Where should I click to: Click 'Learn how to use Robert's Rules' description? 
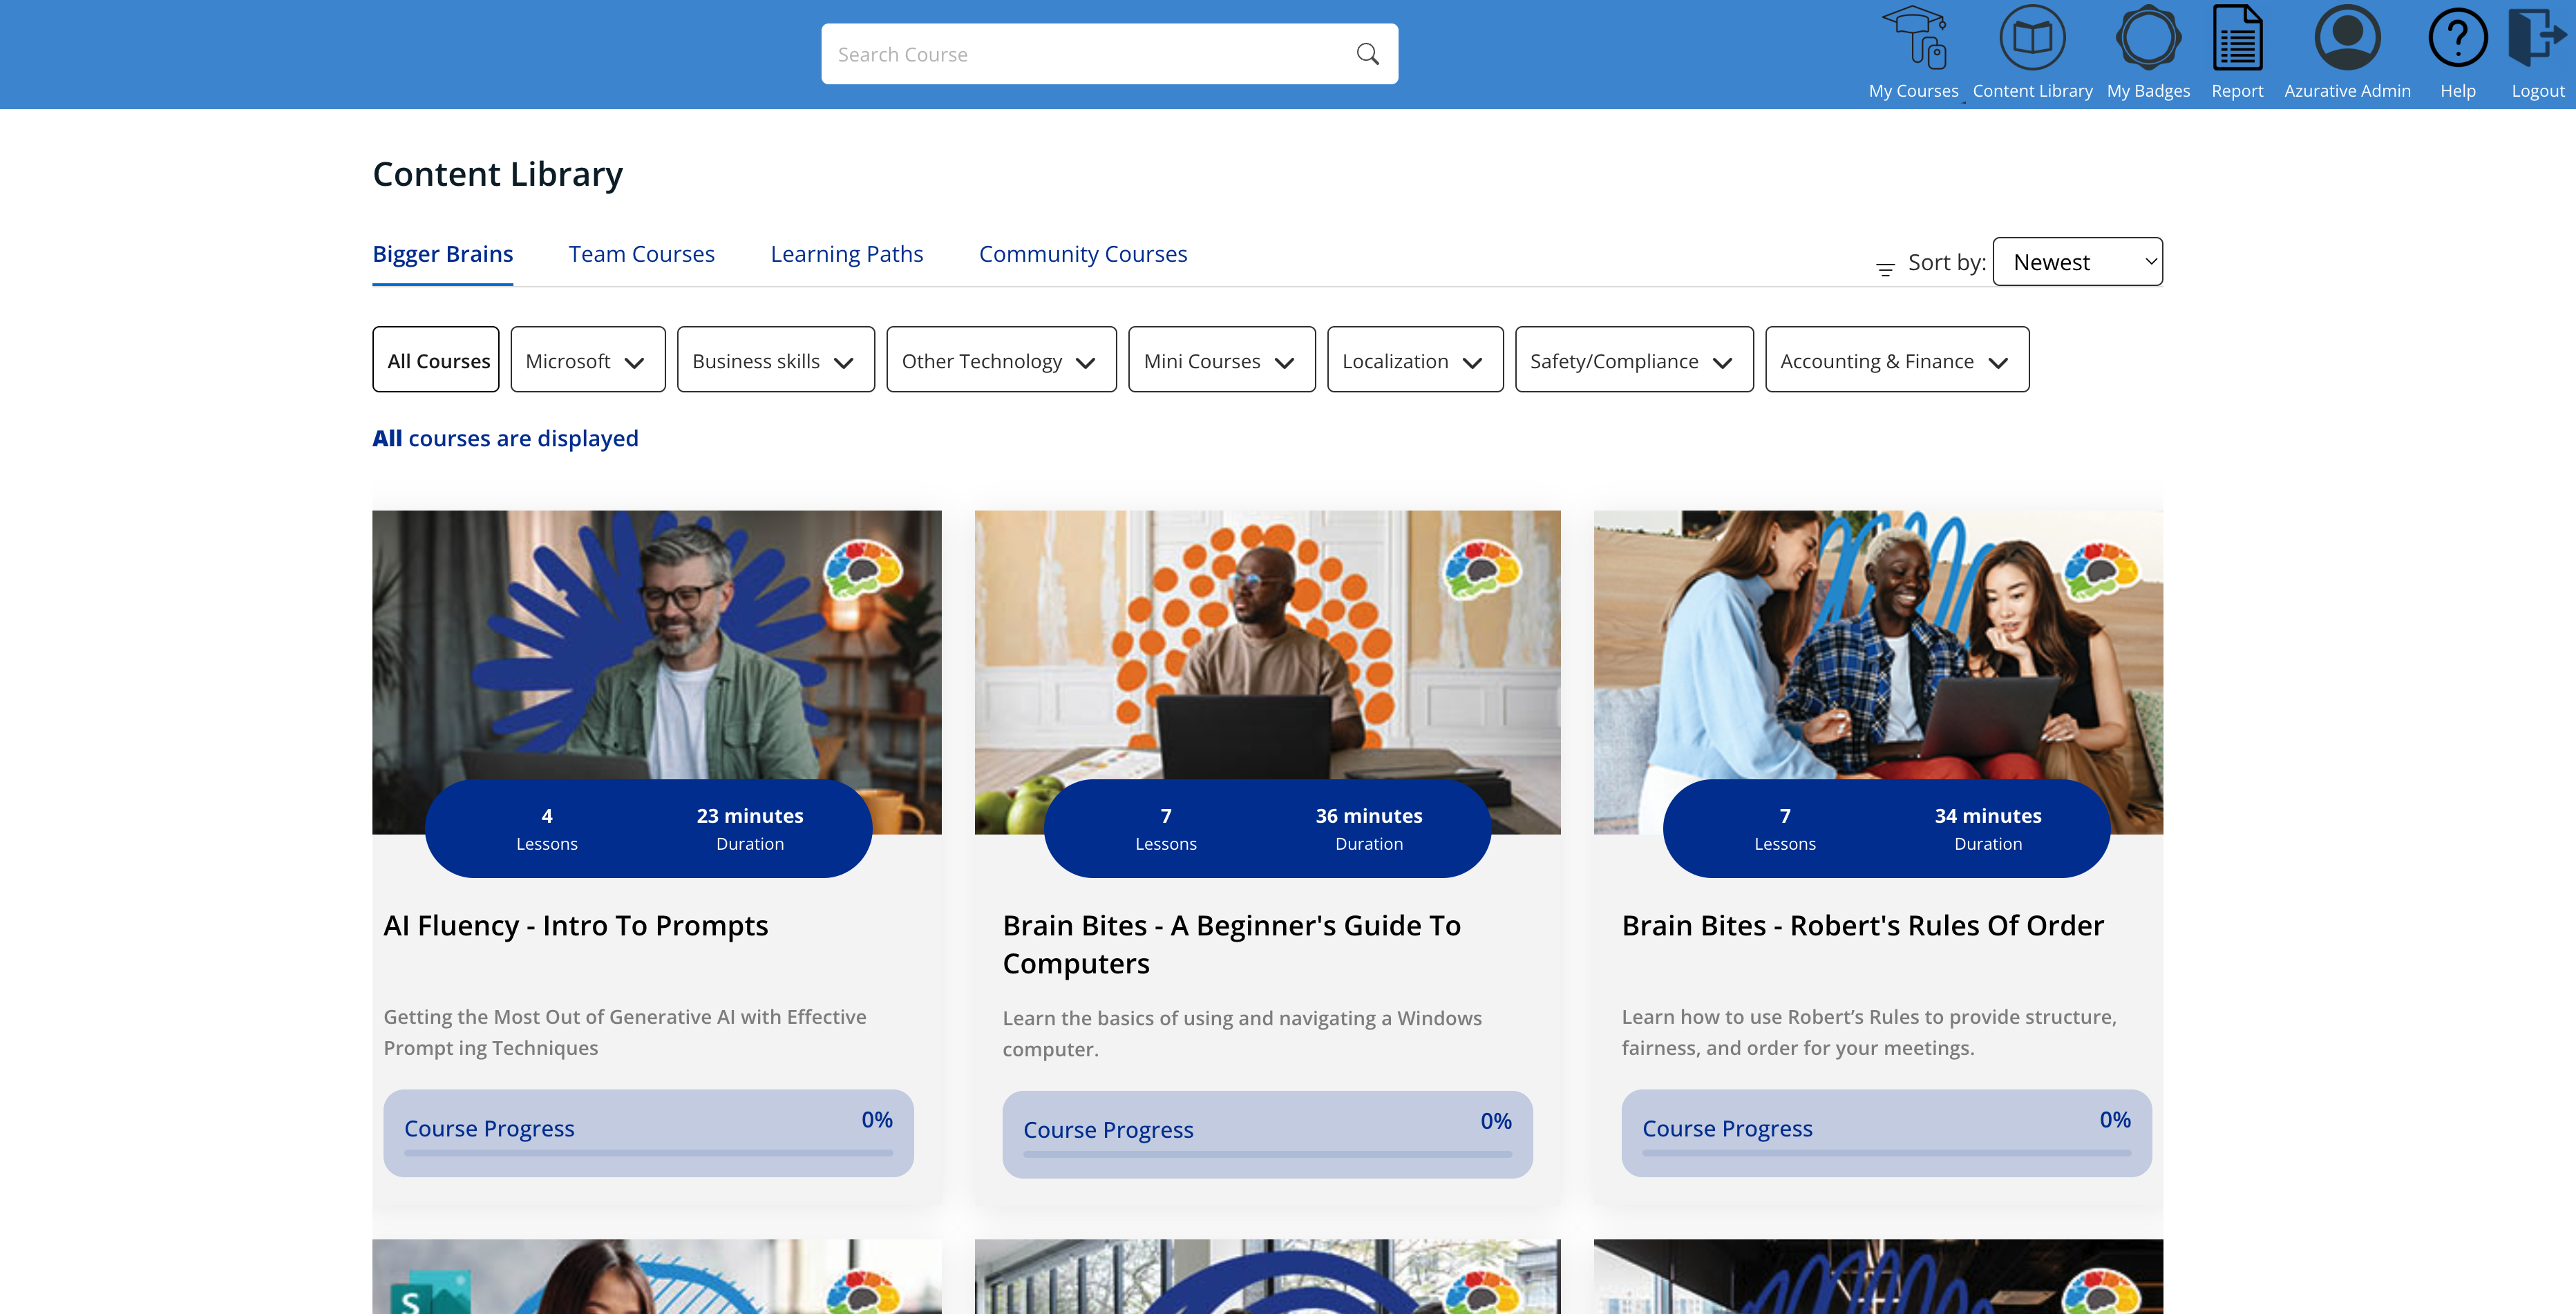1869,1032
